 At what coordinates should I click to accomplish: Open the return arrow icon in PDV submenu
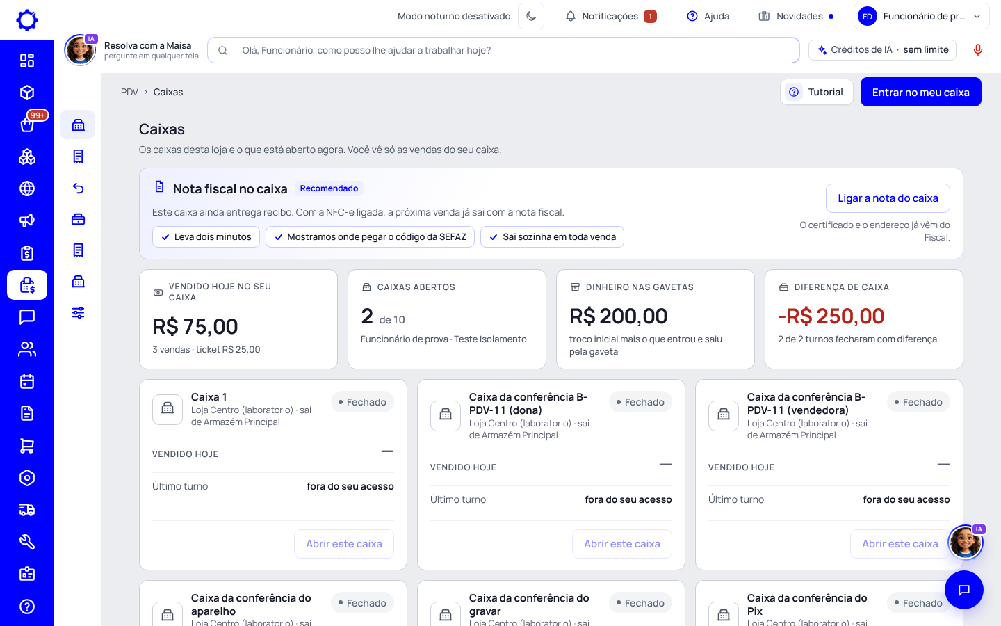click(78, 188)
